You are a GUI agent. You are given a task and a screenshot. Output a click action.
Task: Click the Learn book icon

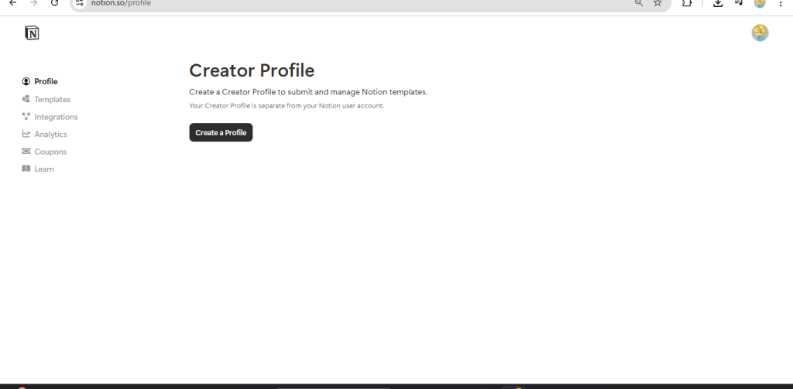pos(26,169)
